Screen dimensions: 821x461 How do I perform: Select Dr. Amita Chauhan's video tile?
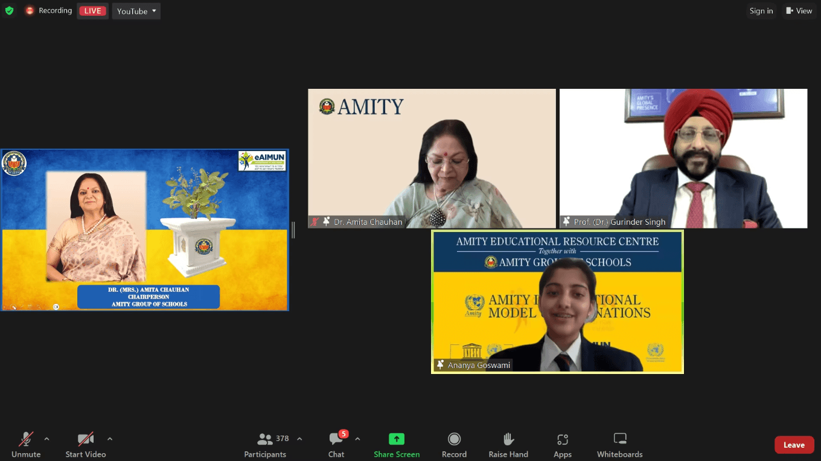[x=432, y=158]
